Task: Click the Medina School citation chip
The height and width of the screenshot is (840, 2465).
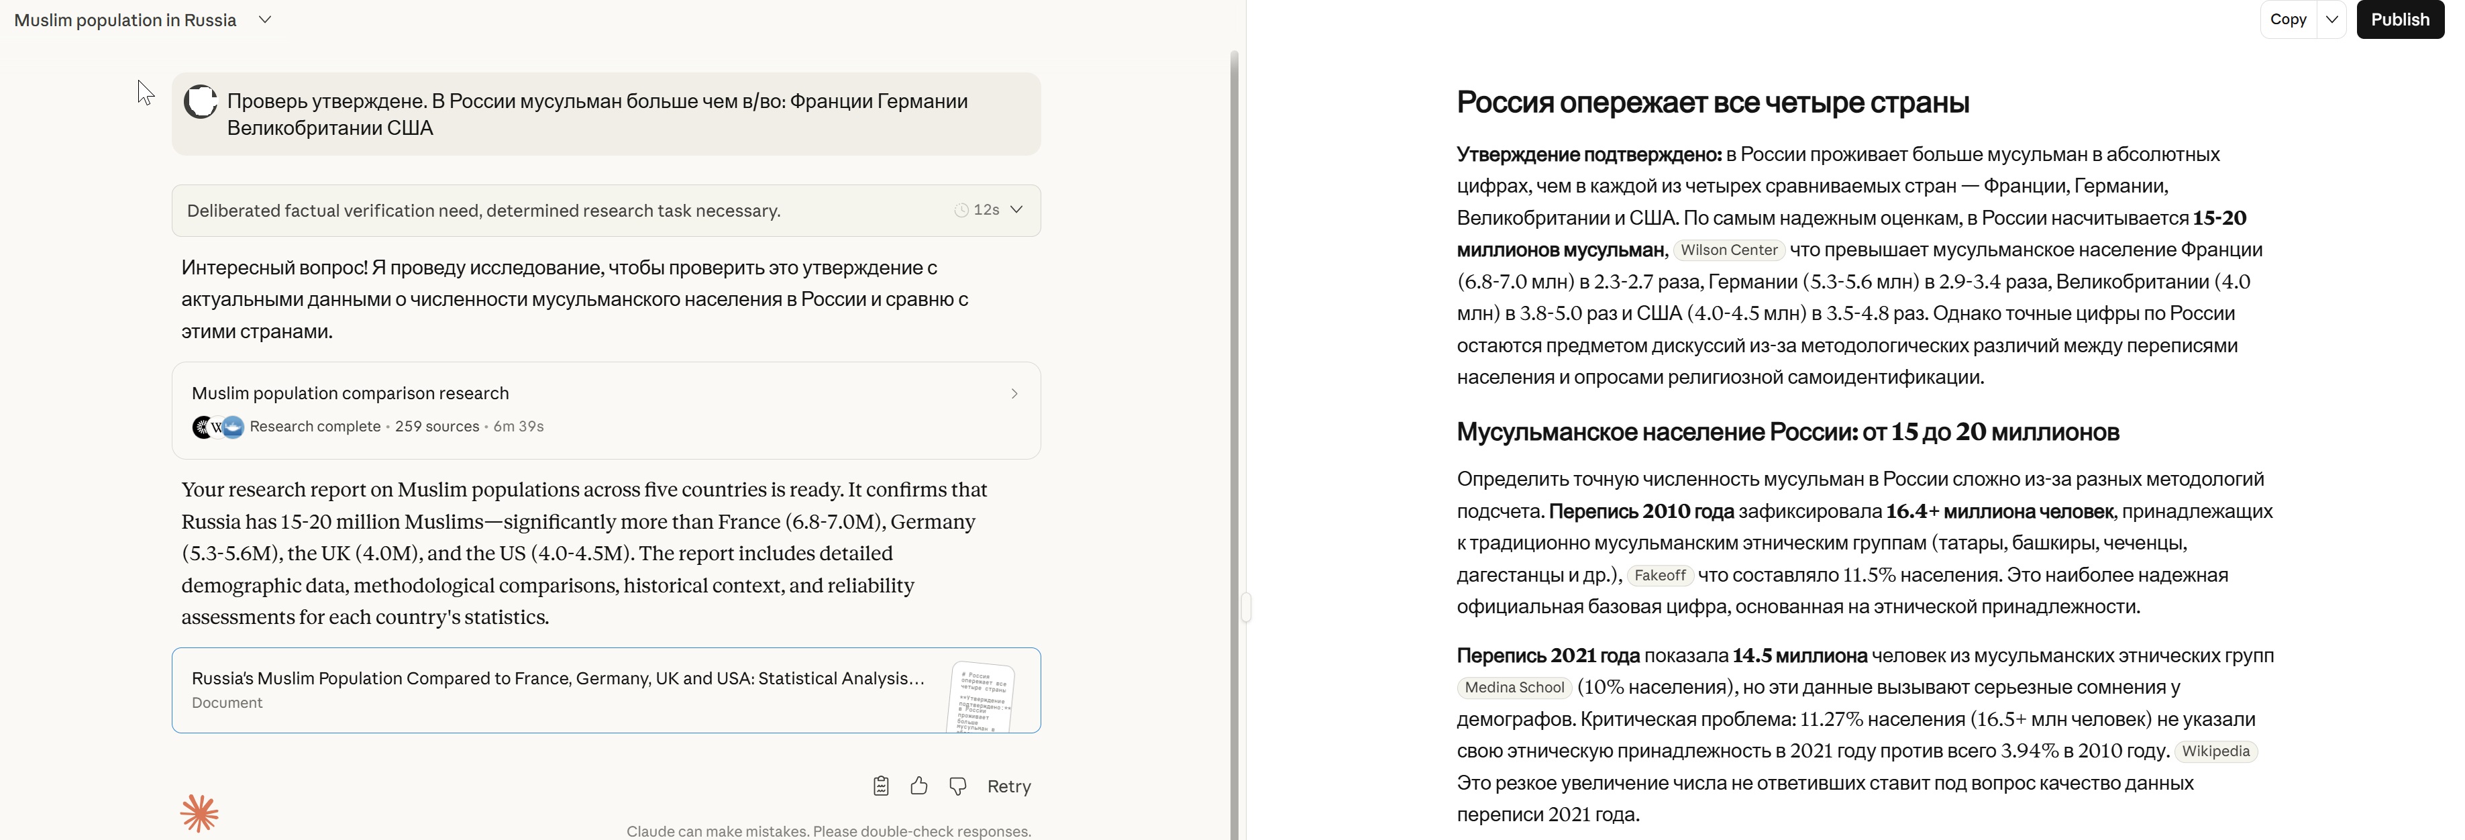Action: click(1514, 688)
